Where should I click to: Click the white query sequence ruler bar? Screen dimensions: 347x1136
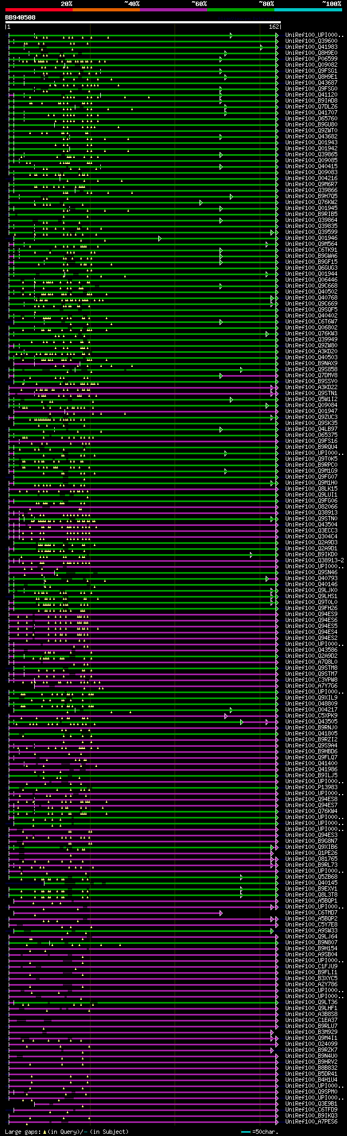[x=143, y=22]
